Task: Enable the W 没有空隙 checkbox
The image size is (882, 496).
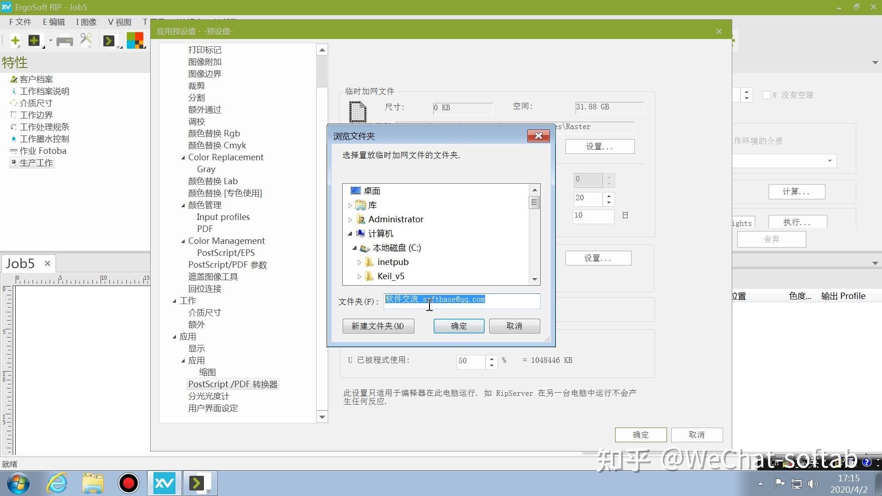Action: click(767, 95)
